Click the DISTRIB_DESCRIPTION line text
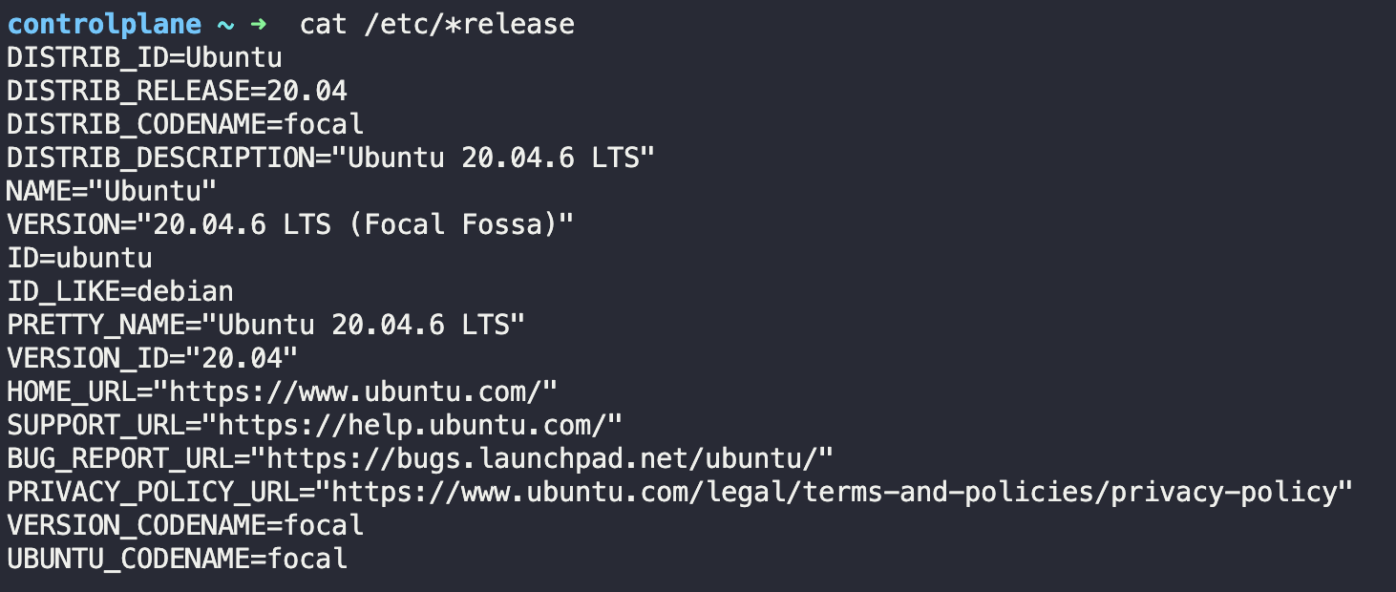The width and height of the screenshot is (1396, 592). click(x=331, y=158)
